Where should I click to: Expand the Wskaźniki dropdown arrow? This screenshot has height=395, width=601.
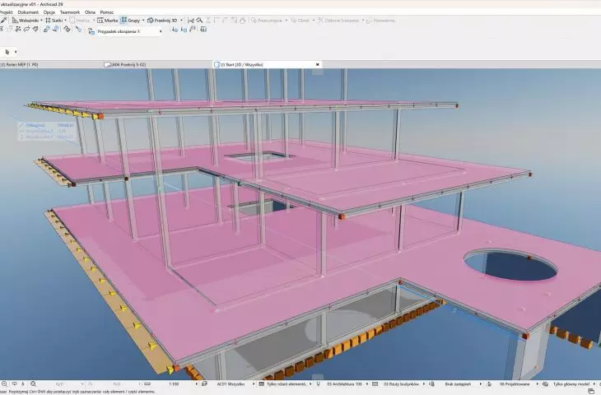41,21
